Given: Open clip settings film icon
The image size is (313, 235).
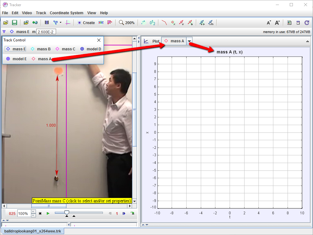Looking at the screenshot, I should (x=47, y=23).
